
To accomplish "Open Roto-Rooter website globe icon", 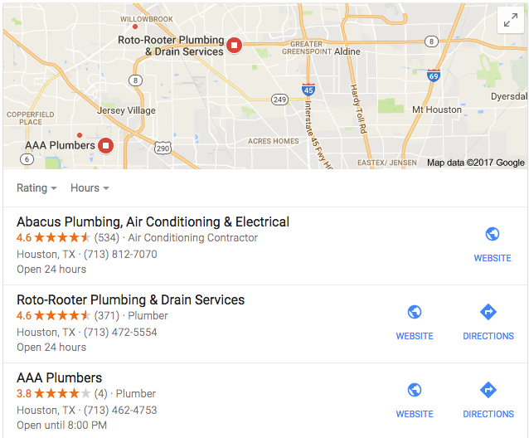I will coord(415,312).
